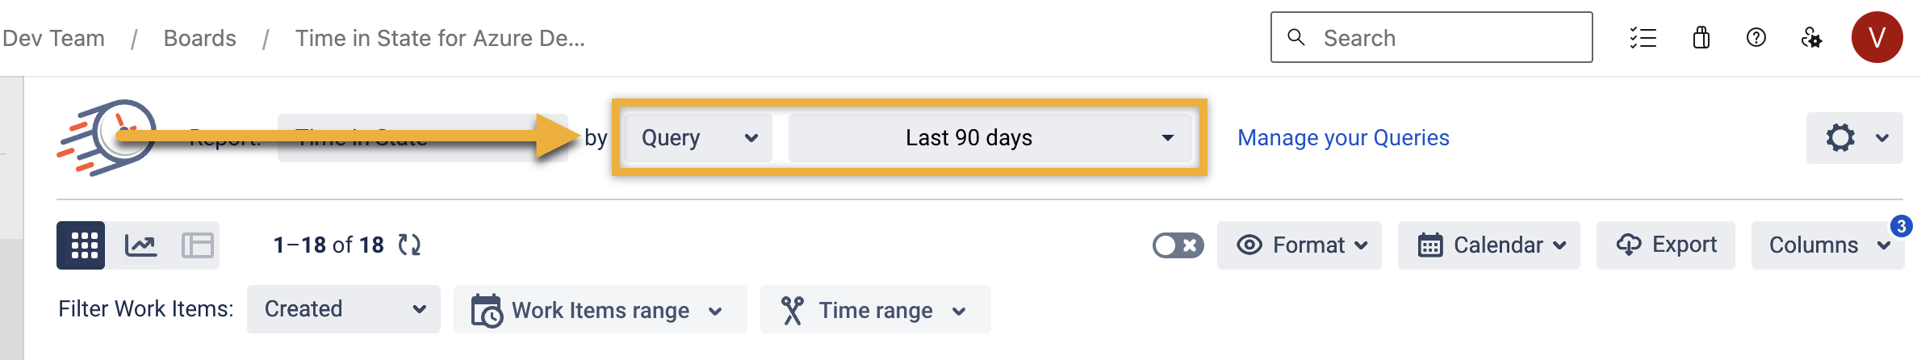The height and width of the screenshot is (360, 1921).
Task: Open the Columns menu
Action: pos(1827,245)
